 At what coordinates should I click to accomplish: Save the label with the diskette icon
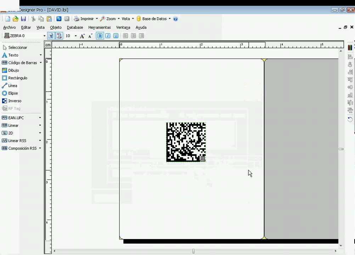23,19
